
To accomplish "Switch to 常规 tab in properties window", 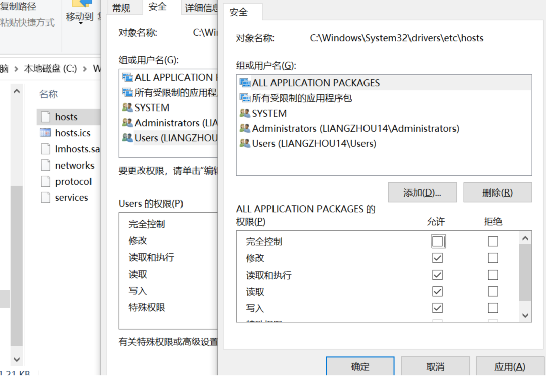I will [121, 7].
